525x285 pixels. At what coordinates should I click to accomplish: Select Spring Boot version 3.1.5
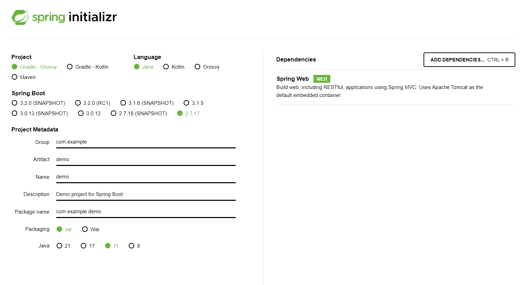[194, 103]
